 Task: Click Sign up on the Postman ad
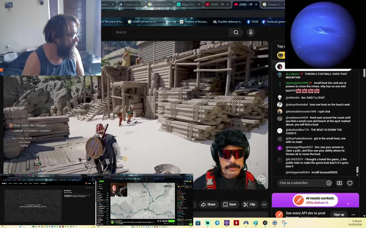339,214
